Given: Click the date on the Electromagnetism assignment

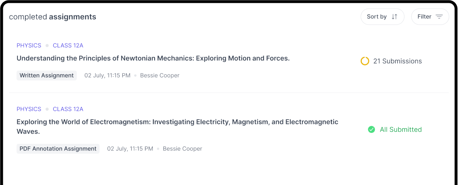Looking at the screenshot, I should [130, 149].
